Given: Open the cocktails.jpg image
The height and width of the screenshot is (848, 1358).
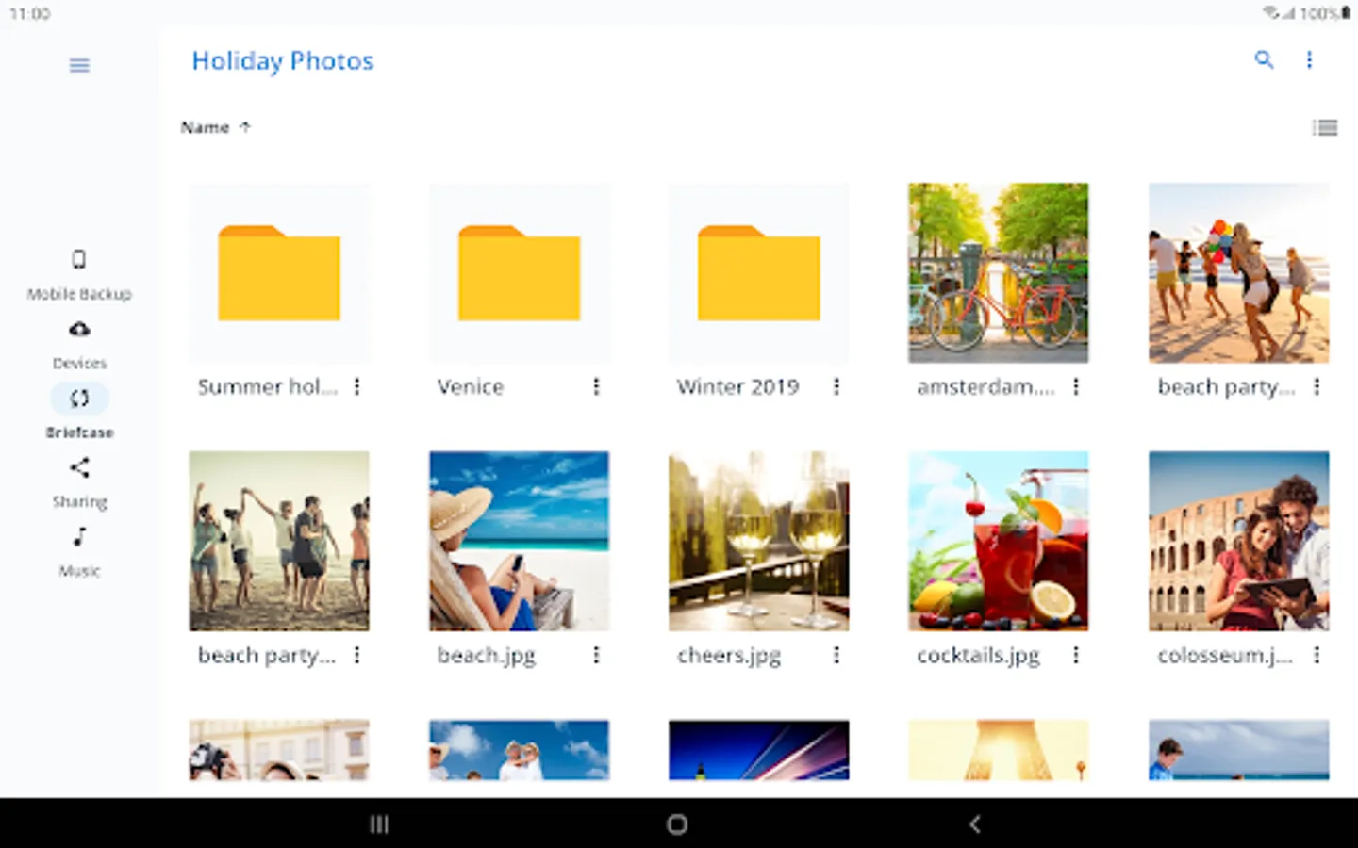Looking at the screenshot, I should point(998,541).
